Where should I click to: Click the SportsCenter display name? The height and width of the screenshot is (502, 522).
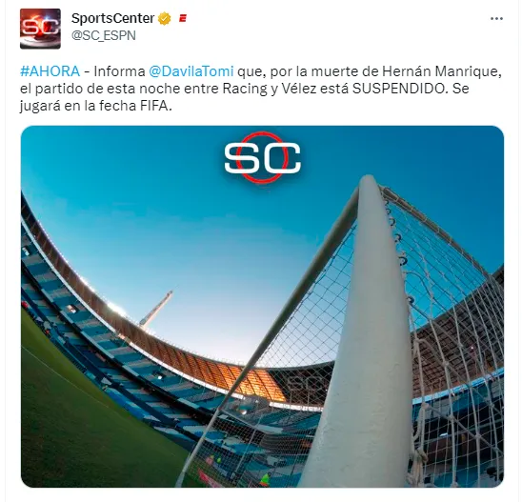112,18
